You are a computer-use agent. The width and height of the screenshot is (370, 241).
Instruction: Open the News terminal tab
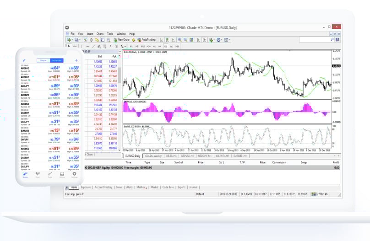tap(120, 187)
